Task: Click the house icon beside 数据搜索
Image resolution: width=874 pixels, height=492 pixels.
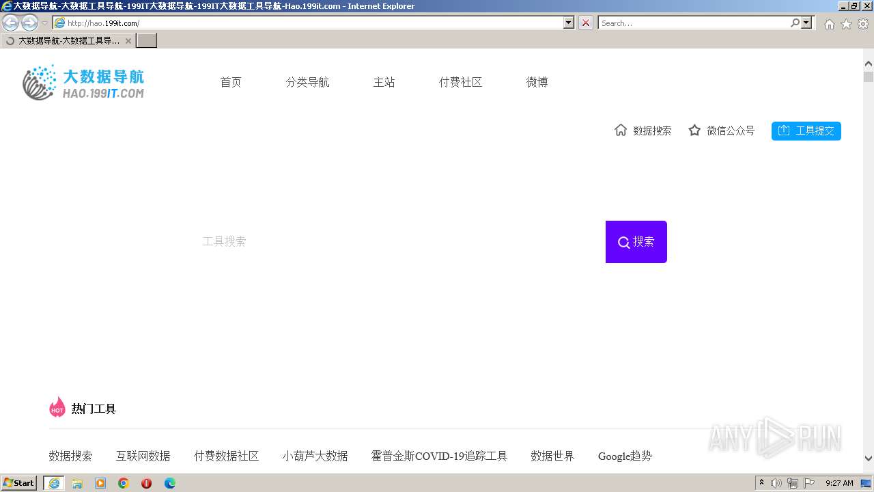Action: [x=621, y=130]
